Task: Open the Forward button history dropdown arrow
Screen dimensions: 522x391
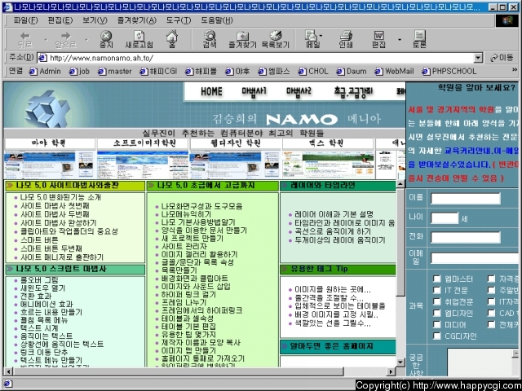Action: 86,40
